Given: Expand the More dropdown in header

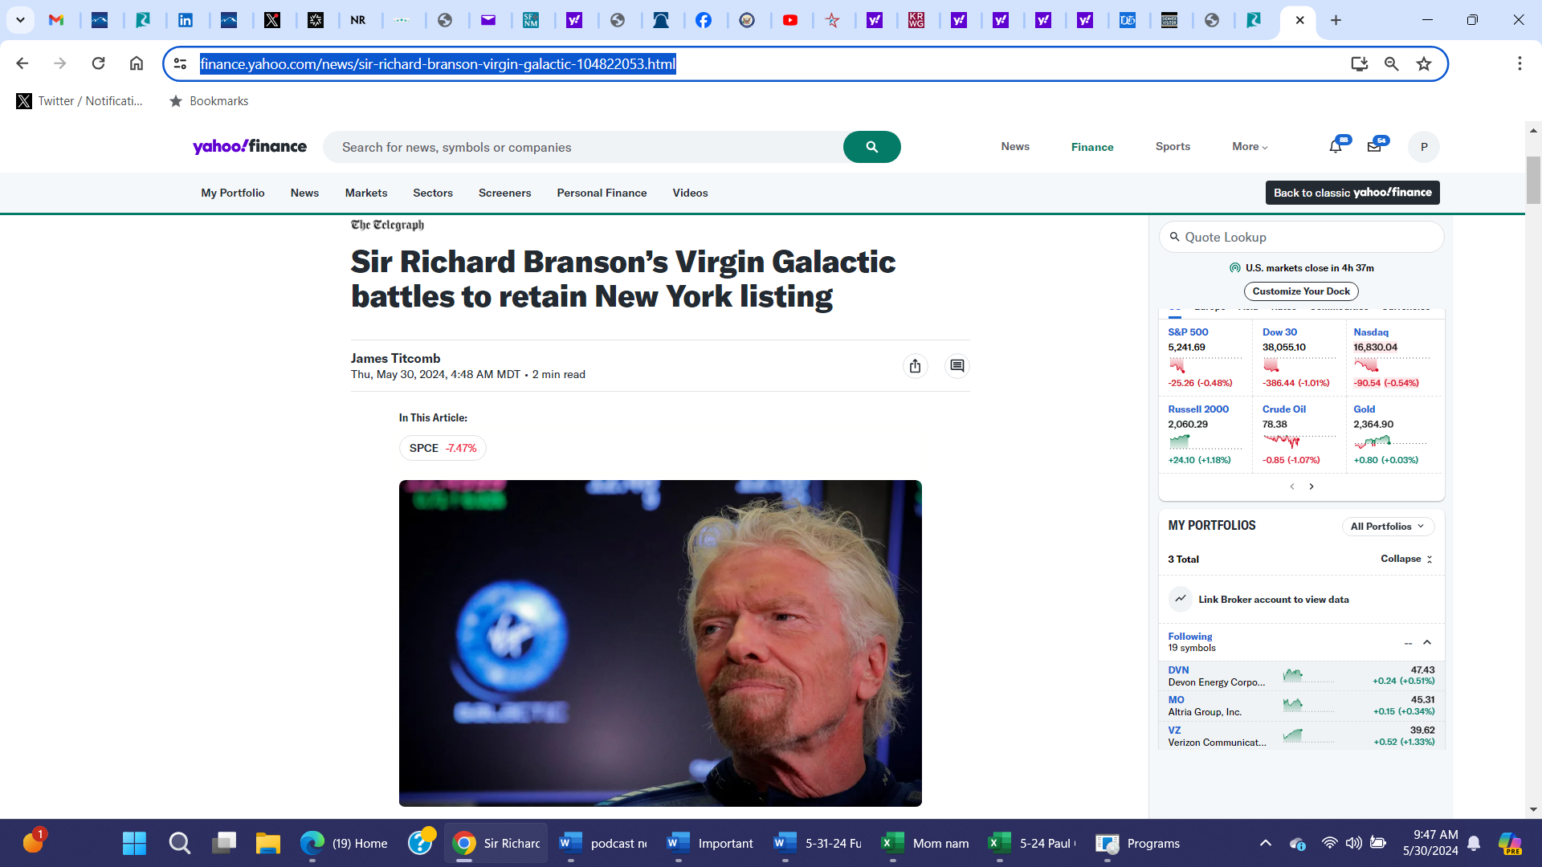Looking at the screenshot, I should point(1250,147).
